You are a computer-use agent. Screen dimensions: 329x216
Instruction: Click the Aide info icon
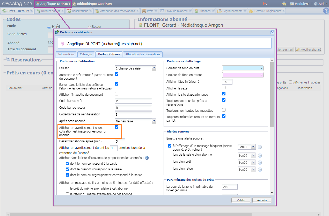[x=316, y=4]
